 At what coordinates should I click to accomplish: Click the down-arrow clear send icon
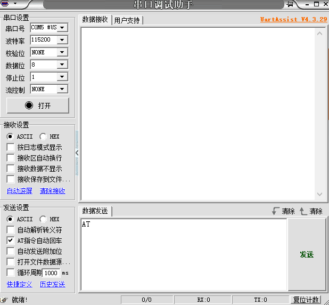pyautogui.click(x=275, y=211)
